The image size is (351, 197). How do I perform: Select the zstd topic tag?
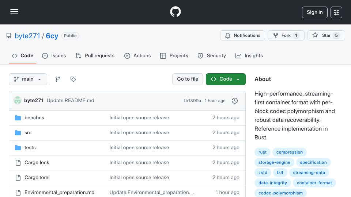tap(263, 173)
